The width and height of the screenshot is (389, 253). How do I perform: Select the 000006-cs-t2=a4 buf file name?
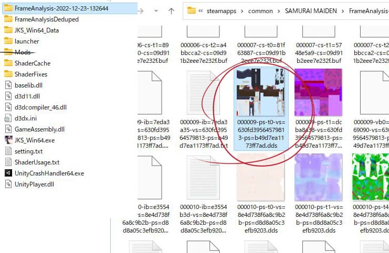coord(204,53)
